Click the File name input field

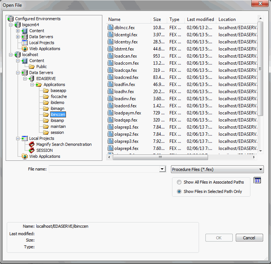coord(104,169)
